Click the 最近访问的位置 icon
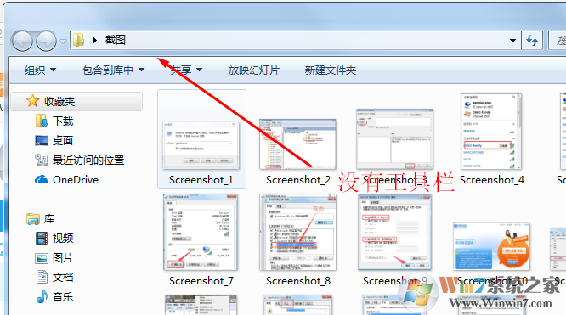Image resolution: width=566 pixels, height=315 pixels. tap(42, 160)
